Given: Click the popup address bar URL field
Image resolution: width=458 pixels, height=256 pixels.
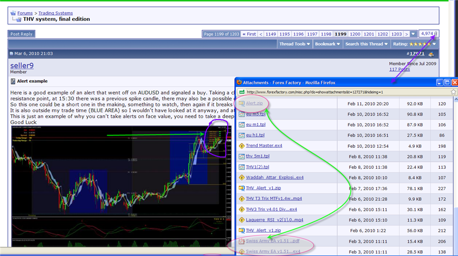Looking at the screenshot, I should pos(339,92).
